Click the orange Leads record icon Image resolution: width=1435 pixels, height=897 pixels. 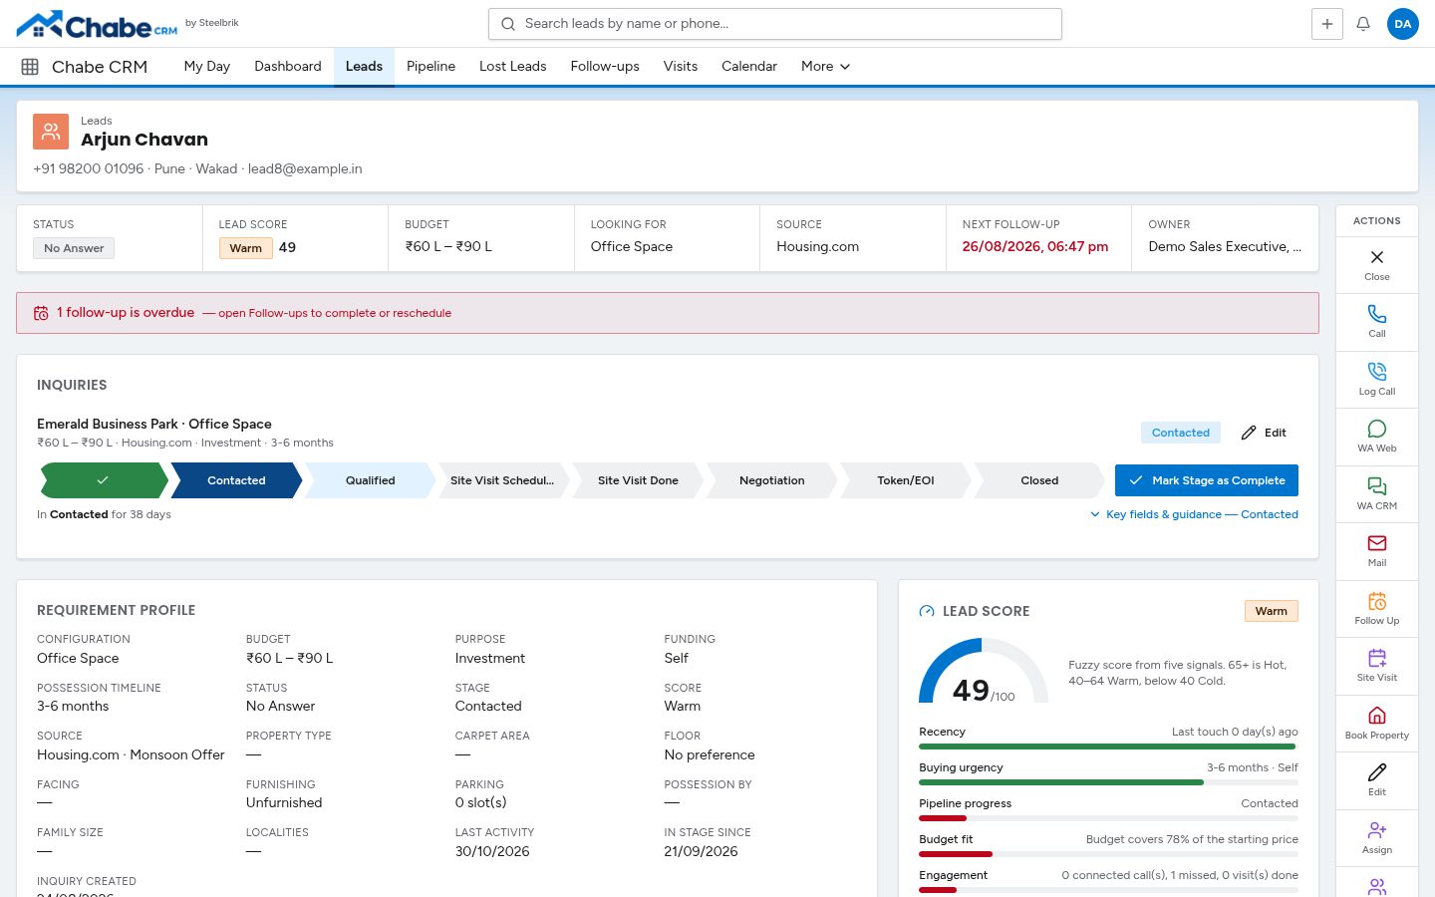pos(51,132)
